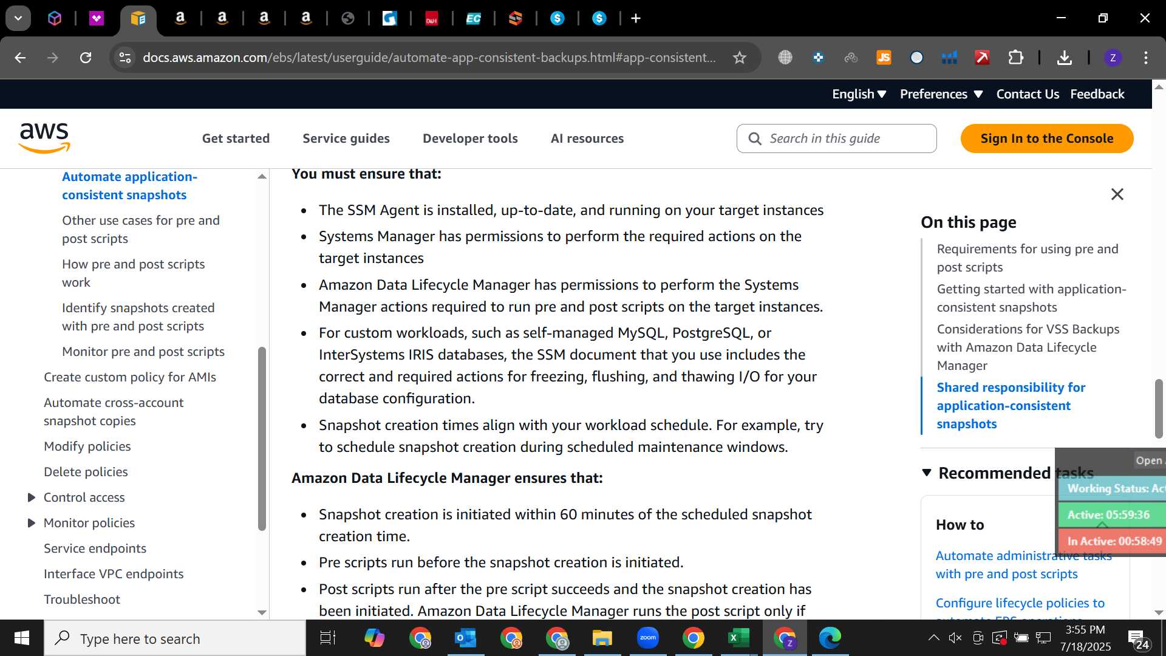Open the tab search dropdown arrow
Screen dimensions: 1166x656
(x=18, y=18)
